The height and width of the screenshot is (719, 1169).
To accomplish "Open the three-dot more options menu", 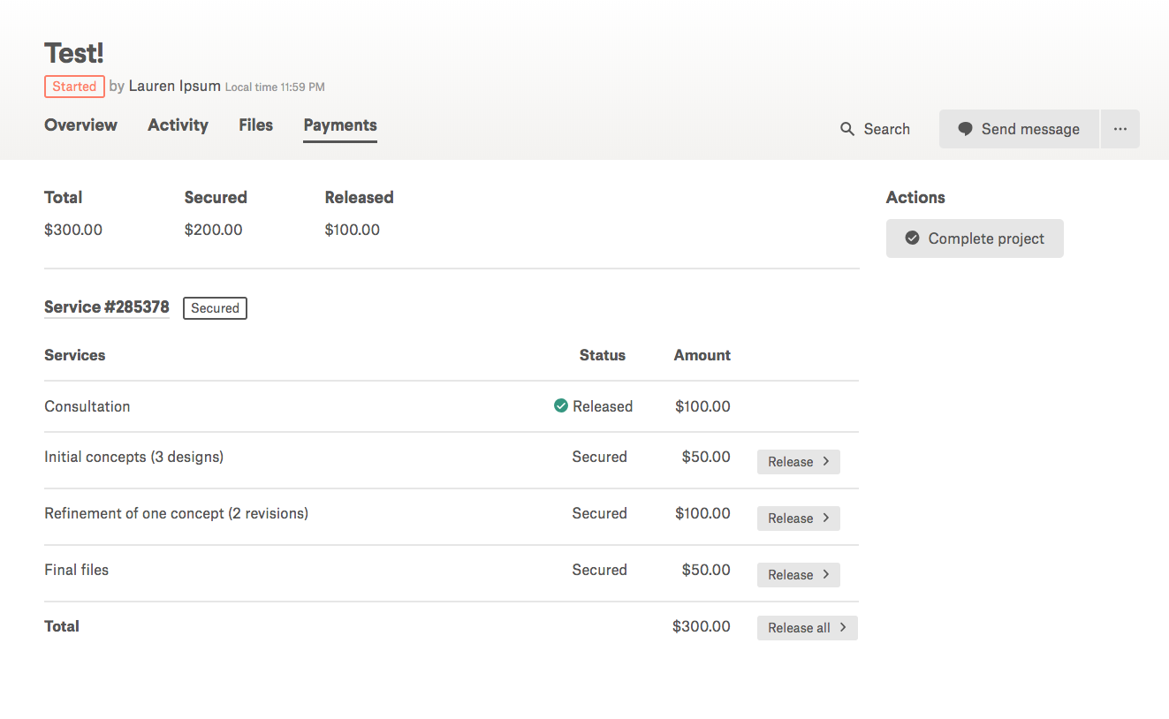I will 1120,129.
